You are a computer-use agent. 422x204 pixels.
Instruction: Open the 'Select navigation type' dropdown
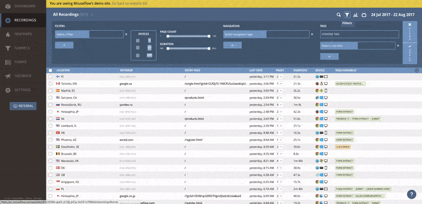[x=266, y=34]
